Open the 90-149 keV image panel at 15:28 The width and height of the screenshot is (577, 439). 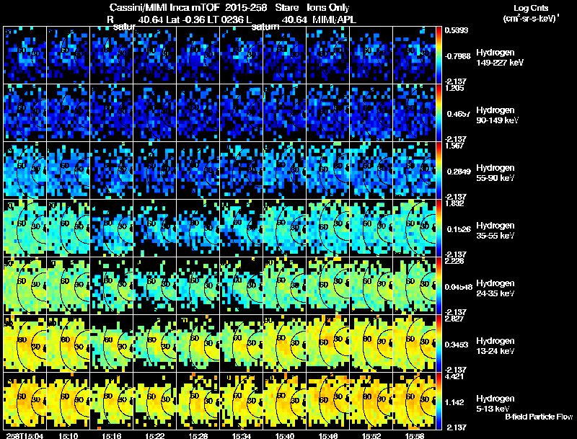tap(198, 113)
